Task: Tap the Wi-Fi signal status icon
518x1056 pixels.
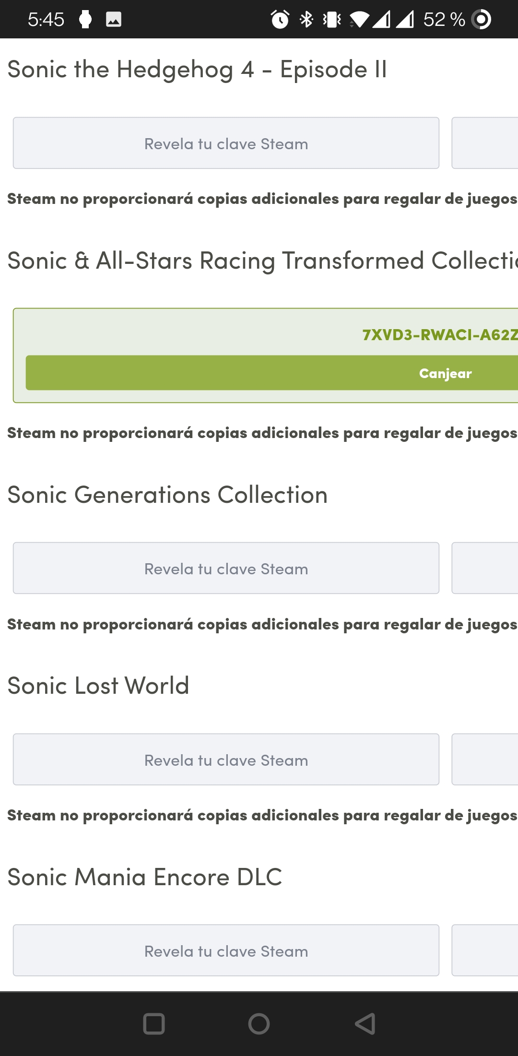Action: tap(360, 19)
